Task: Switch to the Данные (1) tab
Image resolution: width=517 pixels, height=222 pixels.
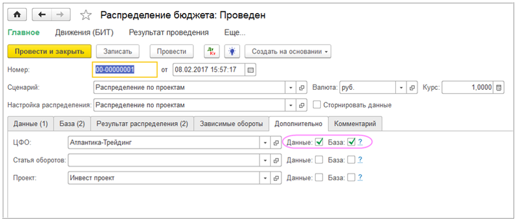Action: (x=31, y=124)
